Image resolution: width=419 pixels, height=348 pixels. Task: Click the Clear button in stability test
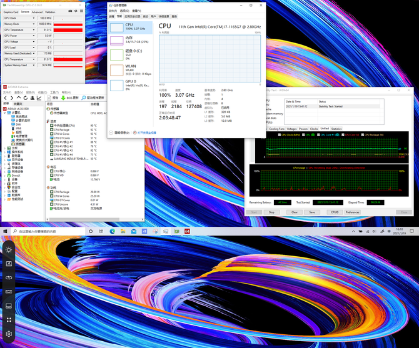click(x=295, y=212)
